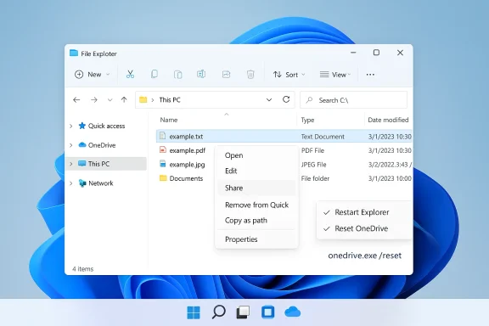Viewport: 489px width, 326px height.
Task: Click the Cut scissors icon
Action: [130, 74]
